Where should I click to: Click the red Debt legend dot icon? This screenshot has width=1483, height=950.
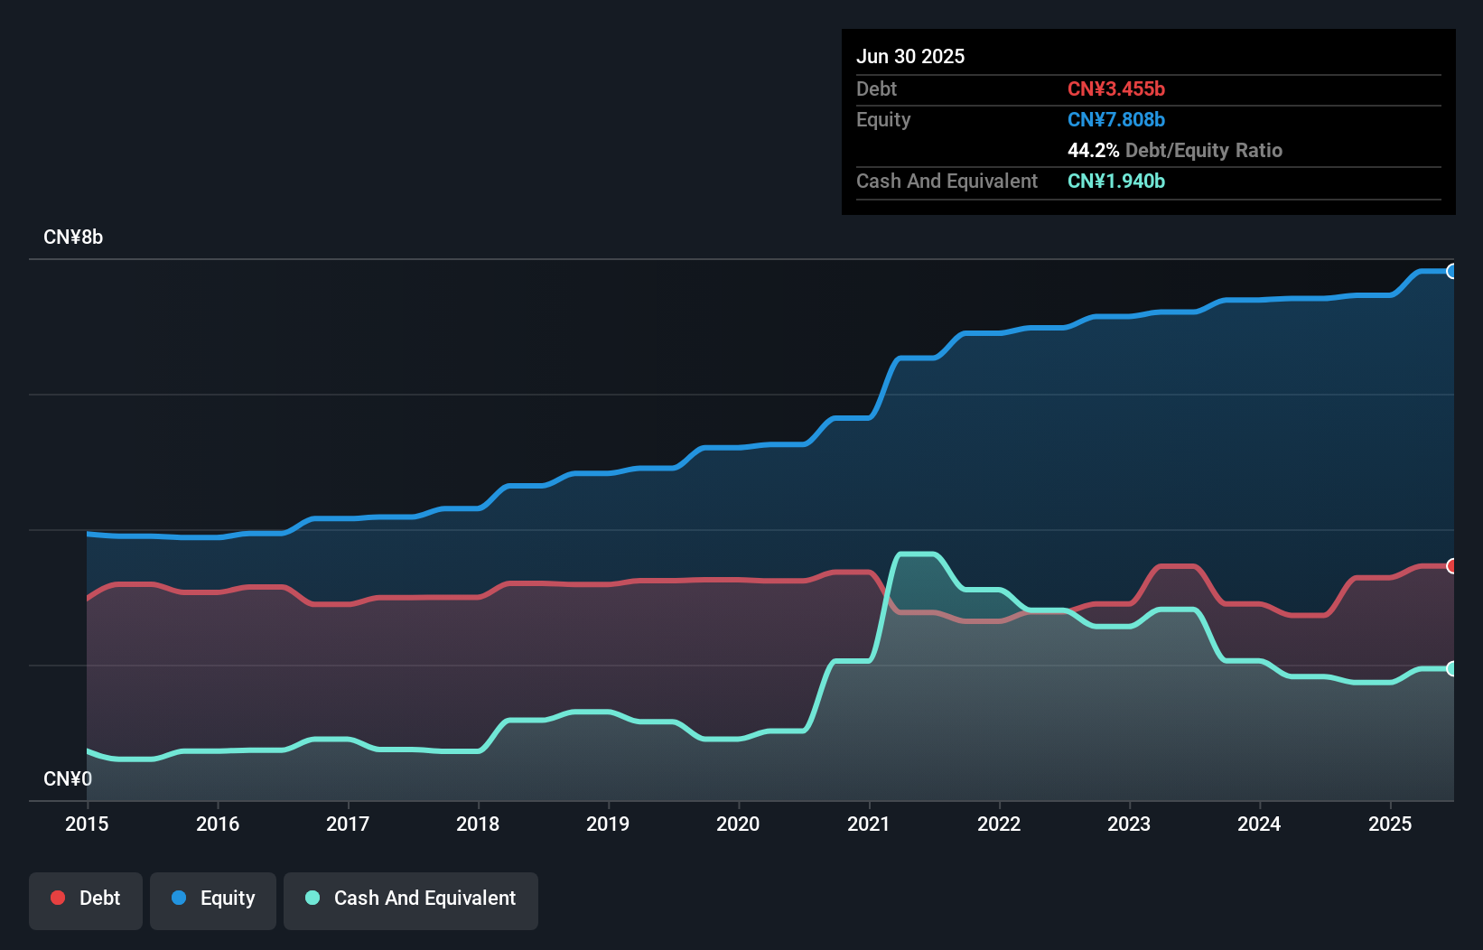58,898
